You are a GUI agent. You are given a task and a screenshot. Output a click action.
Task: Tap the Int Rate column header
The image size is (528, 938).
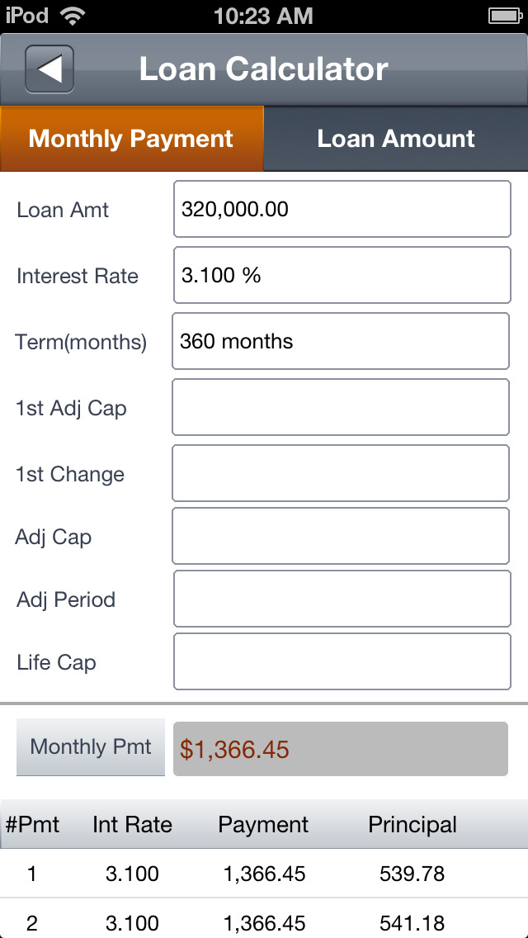[132, 824]
